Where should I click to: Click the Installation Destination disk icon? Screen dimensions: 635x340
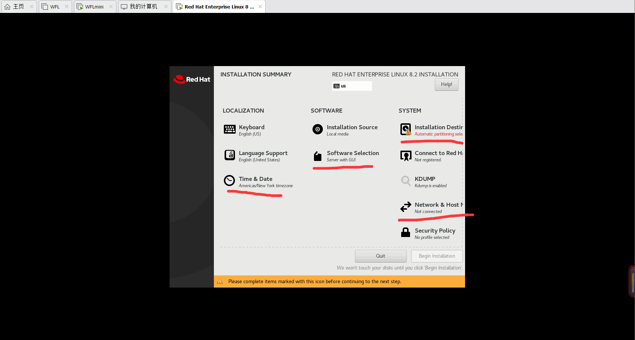[406, 129]
